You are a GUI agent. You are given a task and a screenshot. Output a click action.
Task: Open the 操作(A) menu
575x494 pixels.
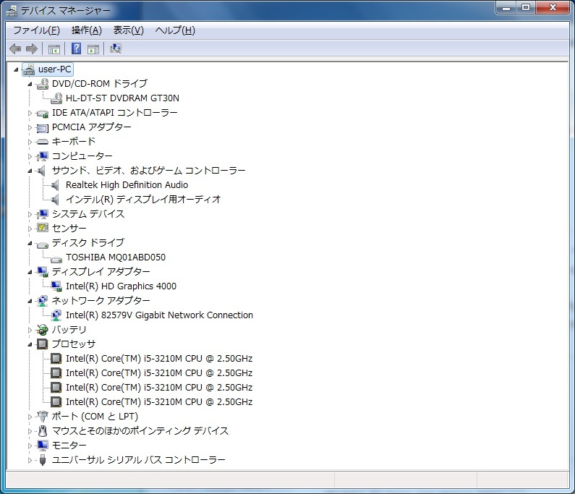[x=87, y=30]
